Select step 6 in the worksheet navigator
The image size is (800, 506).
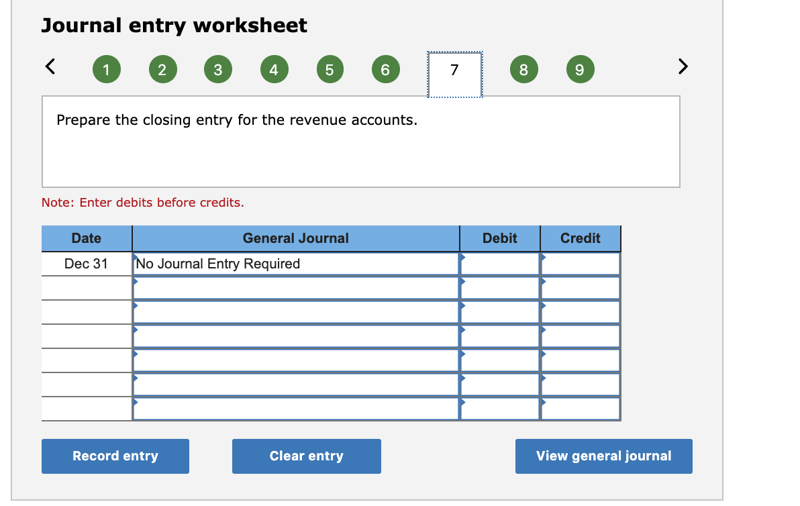(385, 69)
